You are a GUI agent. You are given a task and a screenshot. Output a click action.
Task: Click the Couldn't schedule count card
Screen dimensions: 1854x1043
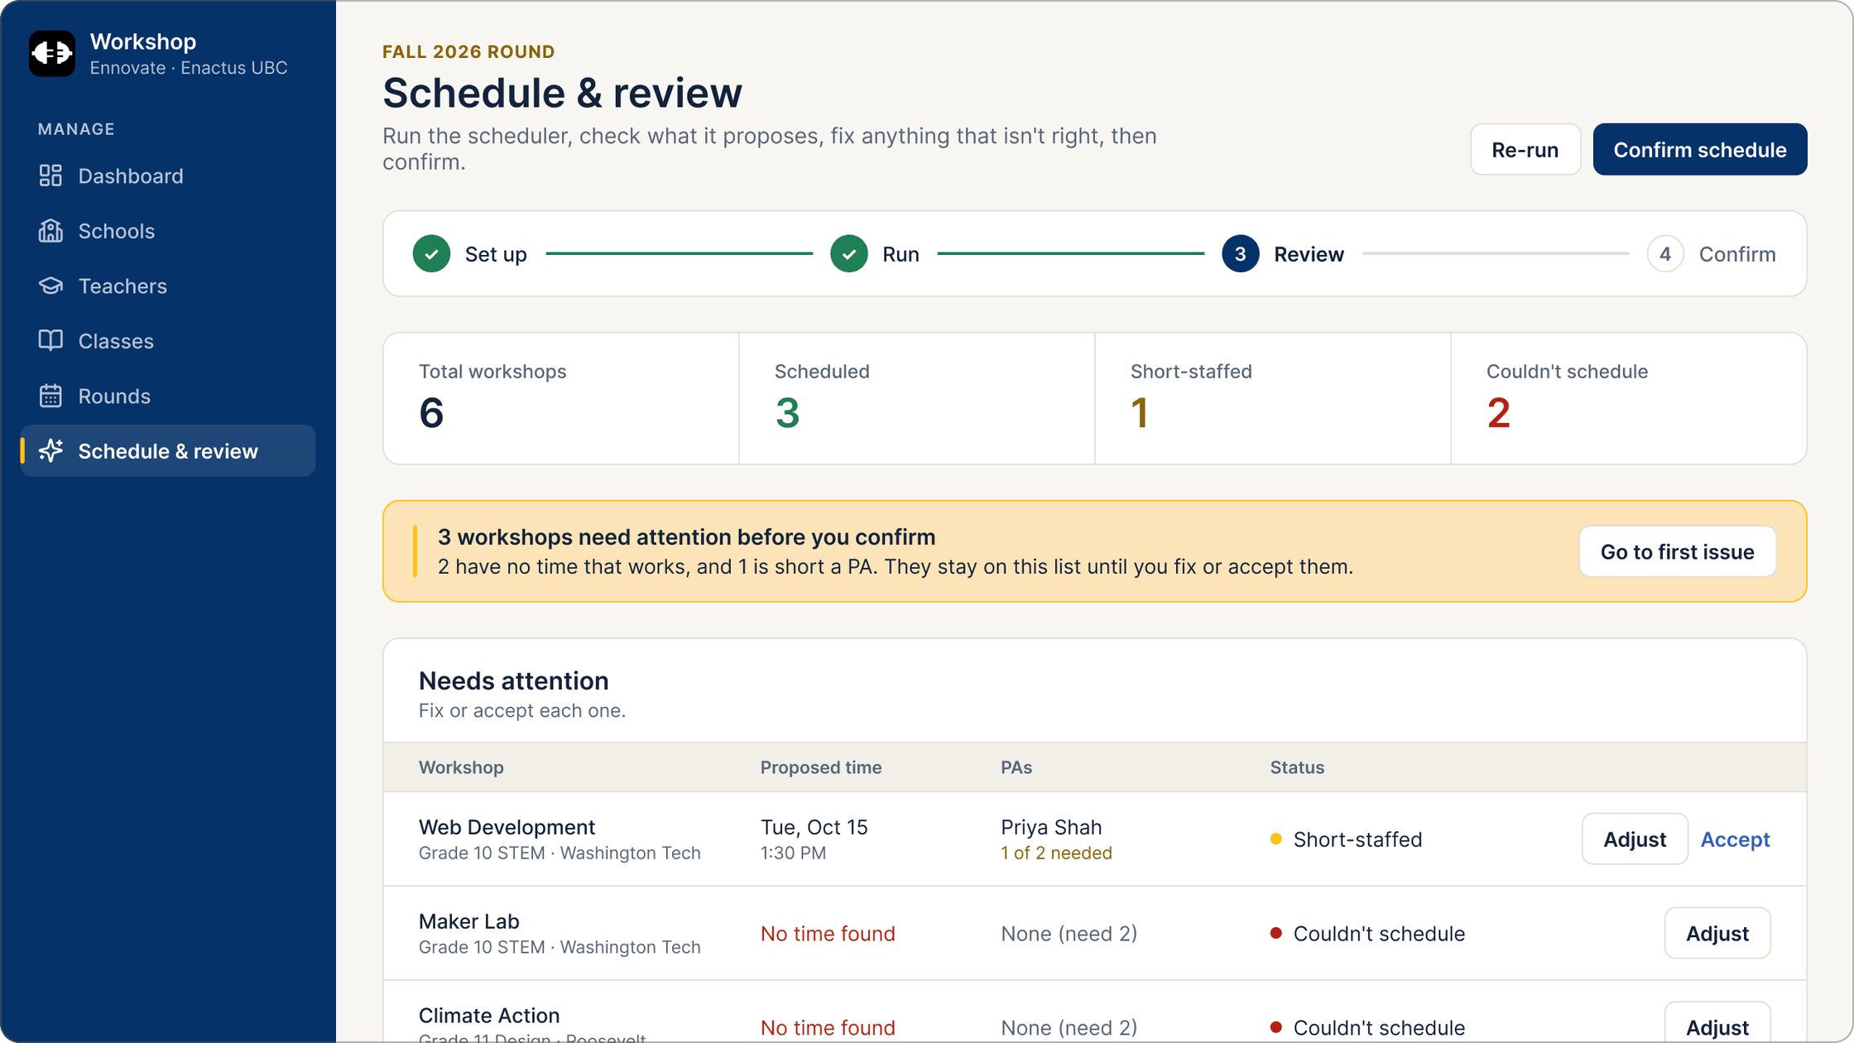tap(1629, 399)
